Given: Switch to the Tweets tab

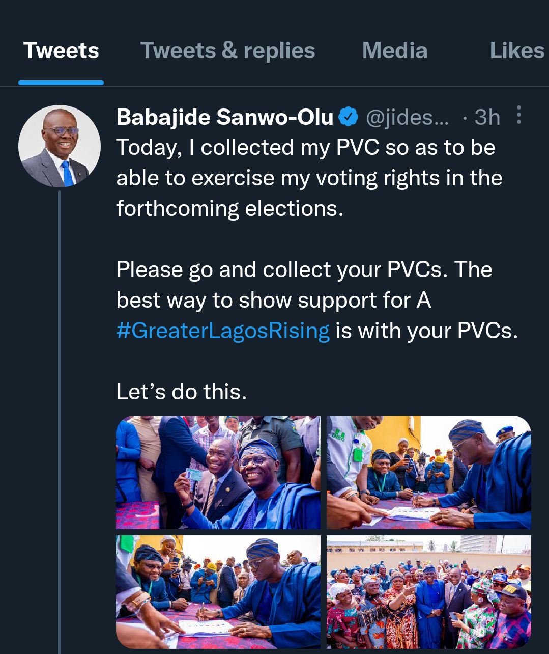Looking at the screenshot, I should tap(61, 51).
